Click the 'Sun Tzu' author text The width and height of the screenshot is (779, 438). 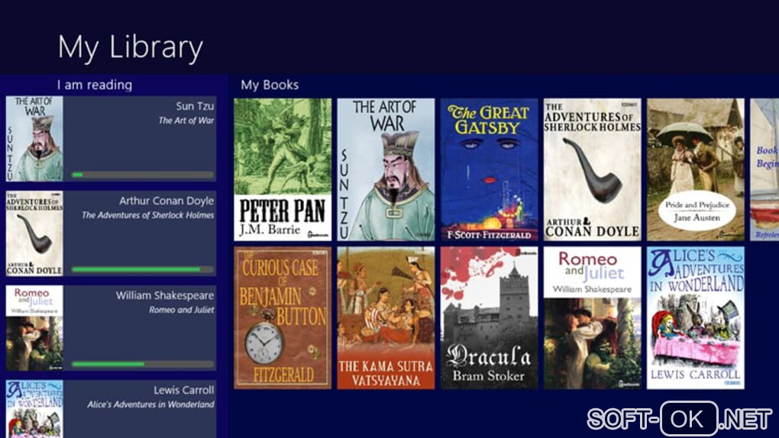tap(195, 106)
